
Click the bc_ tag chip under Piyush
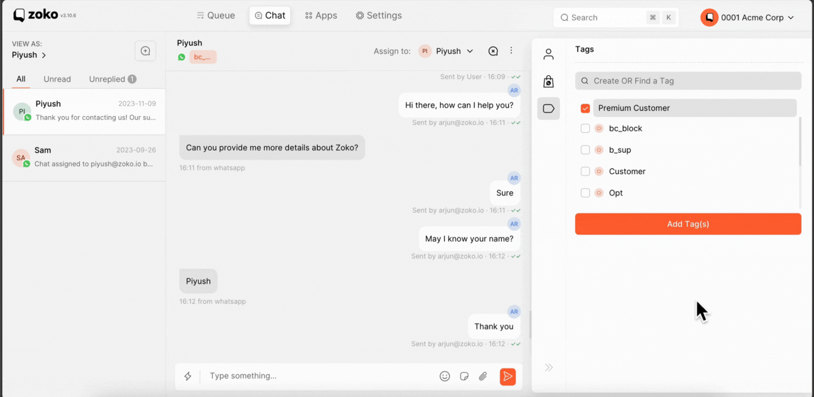pyautogui.click(x=203, y=57)
